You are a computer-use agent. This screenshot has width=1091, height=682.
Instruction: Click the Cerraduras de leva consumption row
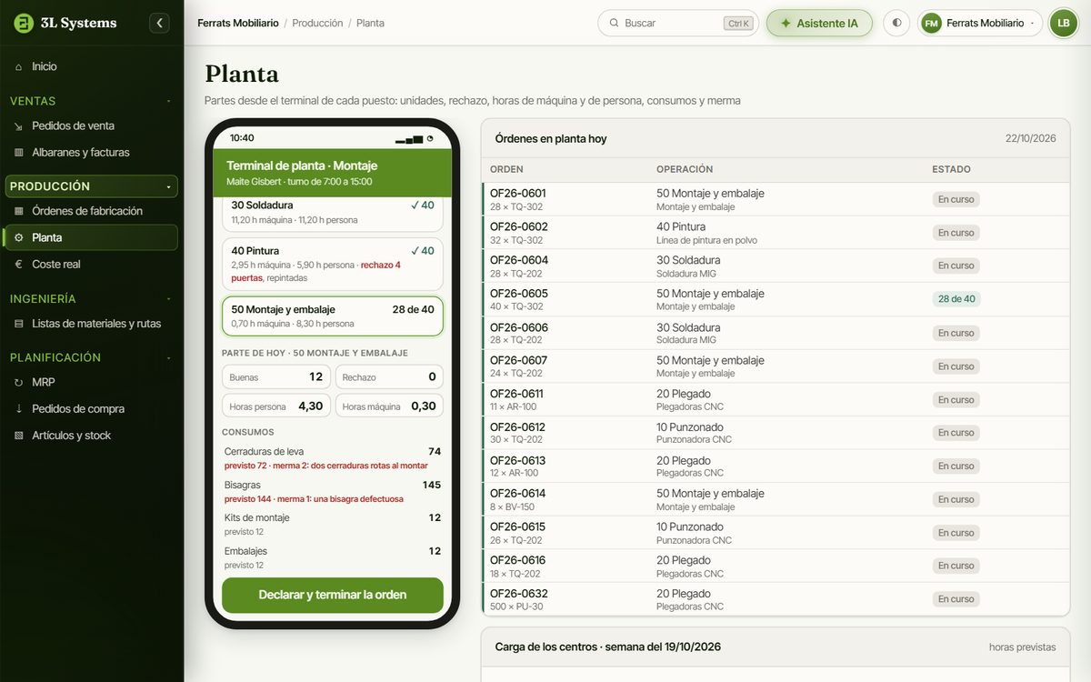(333, 458)
